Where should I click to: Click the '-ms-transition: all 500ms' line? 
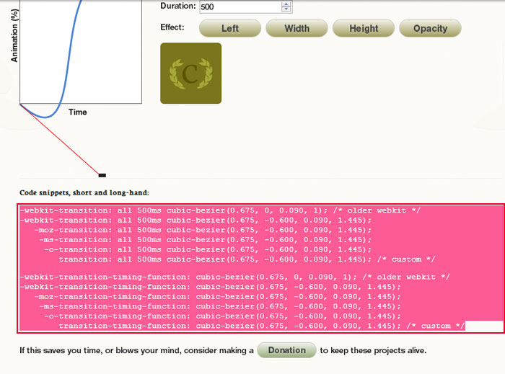tap(206, 239)
